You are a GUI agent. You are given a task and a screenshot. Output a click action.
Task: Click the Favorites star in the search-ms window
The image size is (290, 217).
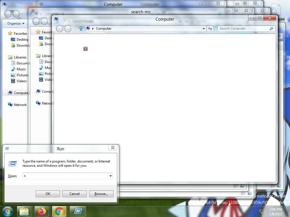pos(38,32)
